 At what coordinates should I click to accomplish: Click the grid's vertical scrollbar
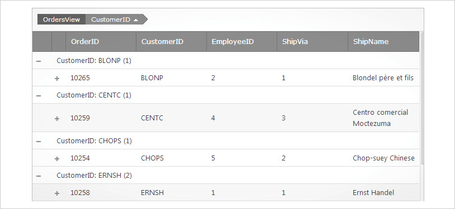pos(422,99)
